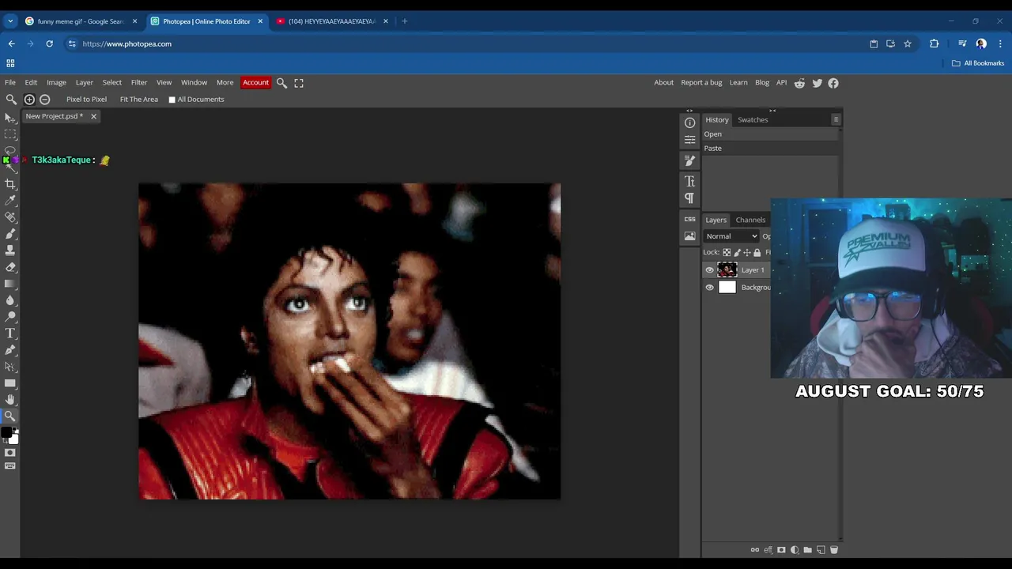Select the Brush tool
This screenshot has width=1012, height=569.
(x=9, y=234)
